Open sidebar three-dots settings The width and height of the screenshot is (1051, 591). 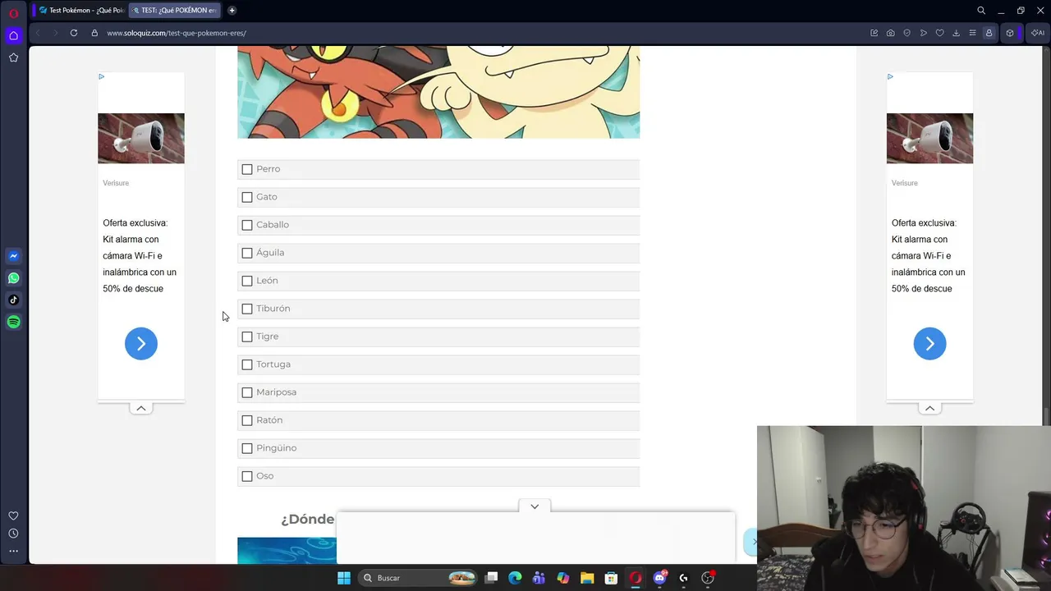[x=13, y=551]
